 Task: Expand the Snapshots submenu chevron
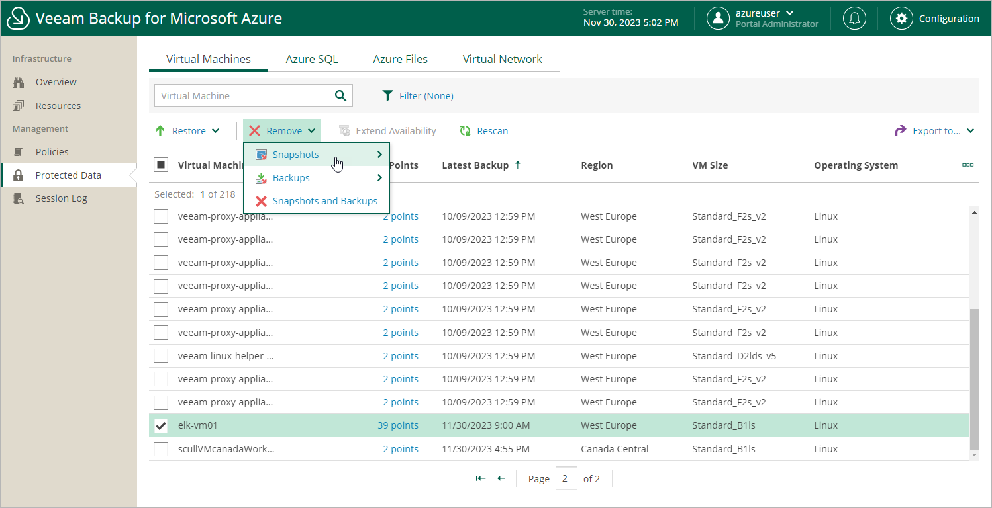tap(379, 155)
